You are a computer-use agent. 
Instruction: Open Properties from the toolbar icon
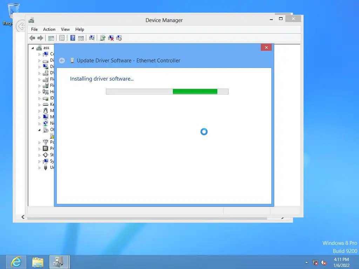pyautogui.click(x=62, y=38)
